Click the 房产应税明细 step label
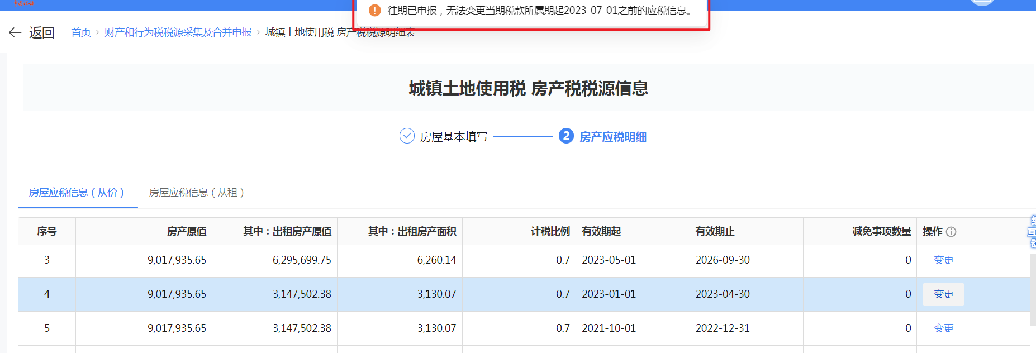The height and width of the screenshot is (353, 1036). click(612, 137)
